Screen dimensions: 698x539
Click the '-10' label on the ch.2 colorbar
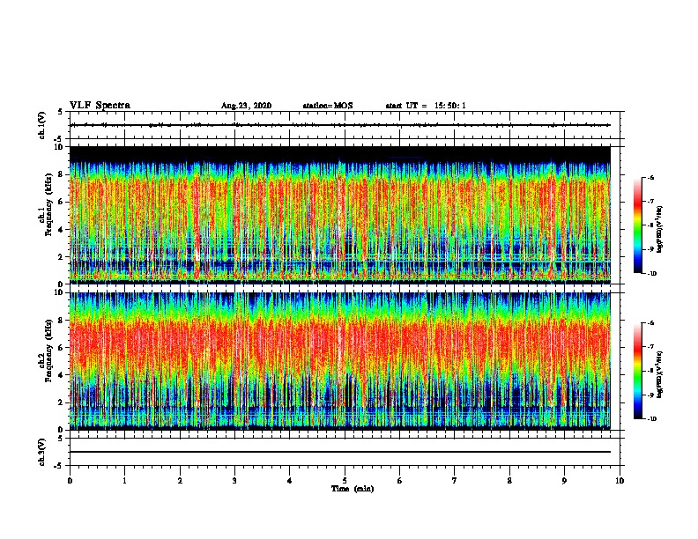(651, 419)
